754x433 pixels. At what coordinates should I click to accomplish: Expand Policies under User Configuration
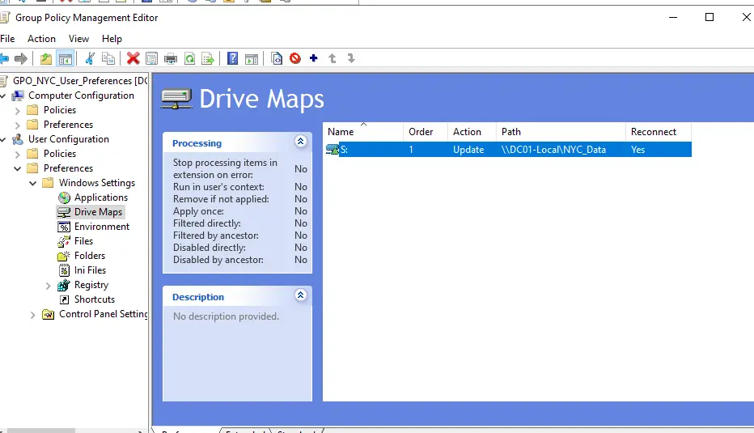(18, 155)
